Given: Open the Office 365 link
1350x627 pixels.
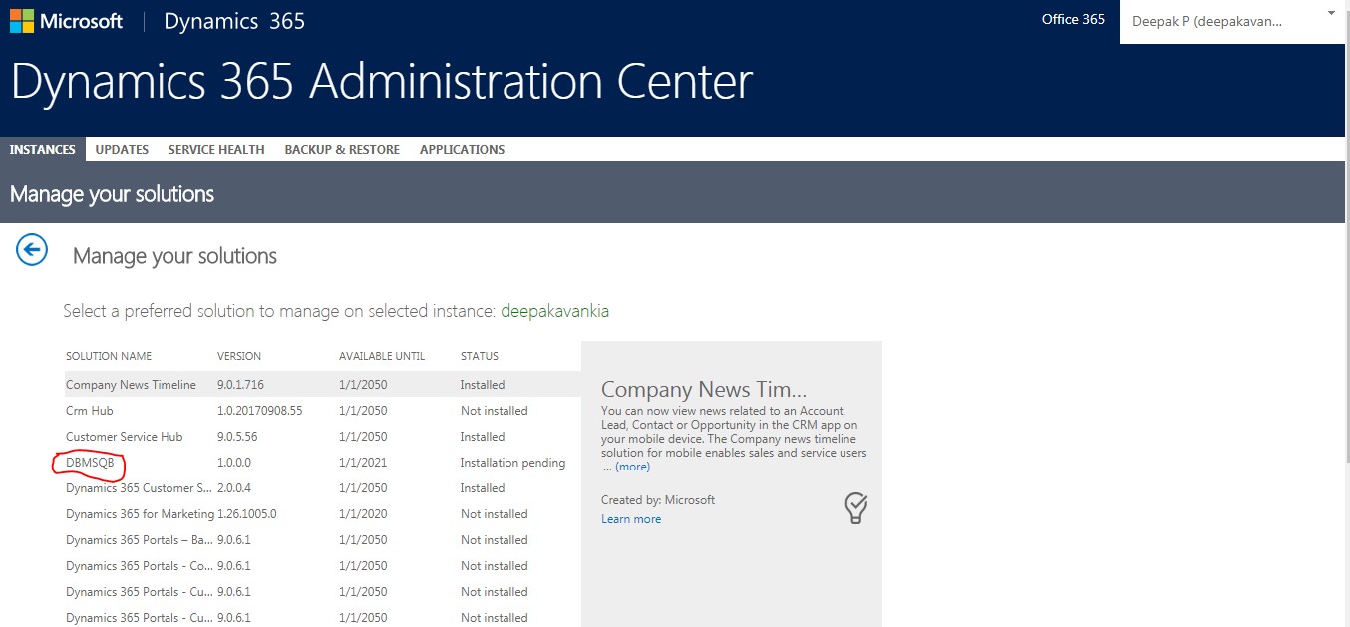Looking at the screenshot, I should click(1072, 19).
